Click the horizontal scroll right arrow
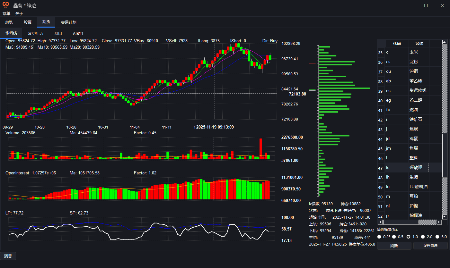The width and height of the screenshot is (450, 268). pyautogui.click(x=439, y=222)
